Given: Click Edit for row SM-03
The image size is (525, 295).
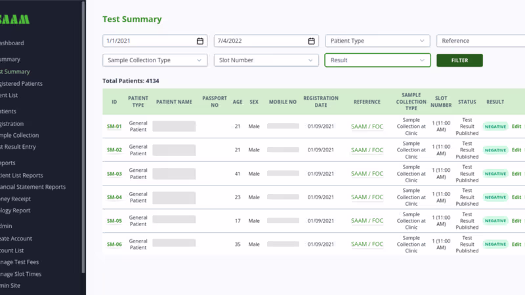Looking at the screenshot, I should click(x=516, y=174).
